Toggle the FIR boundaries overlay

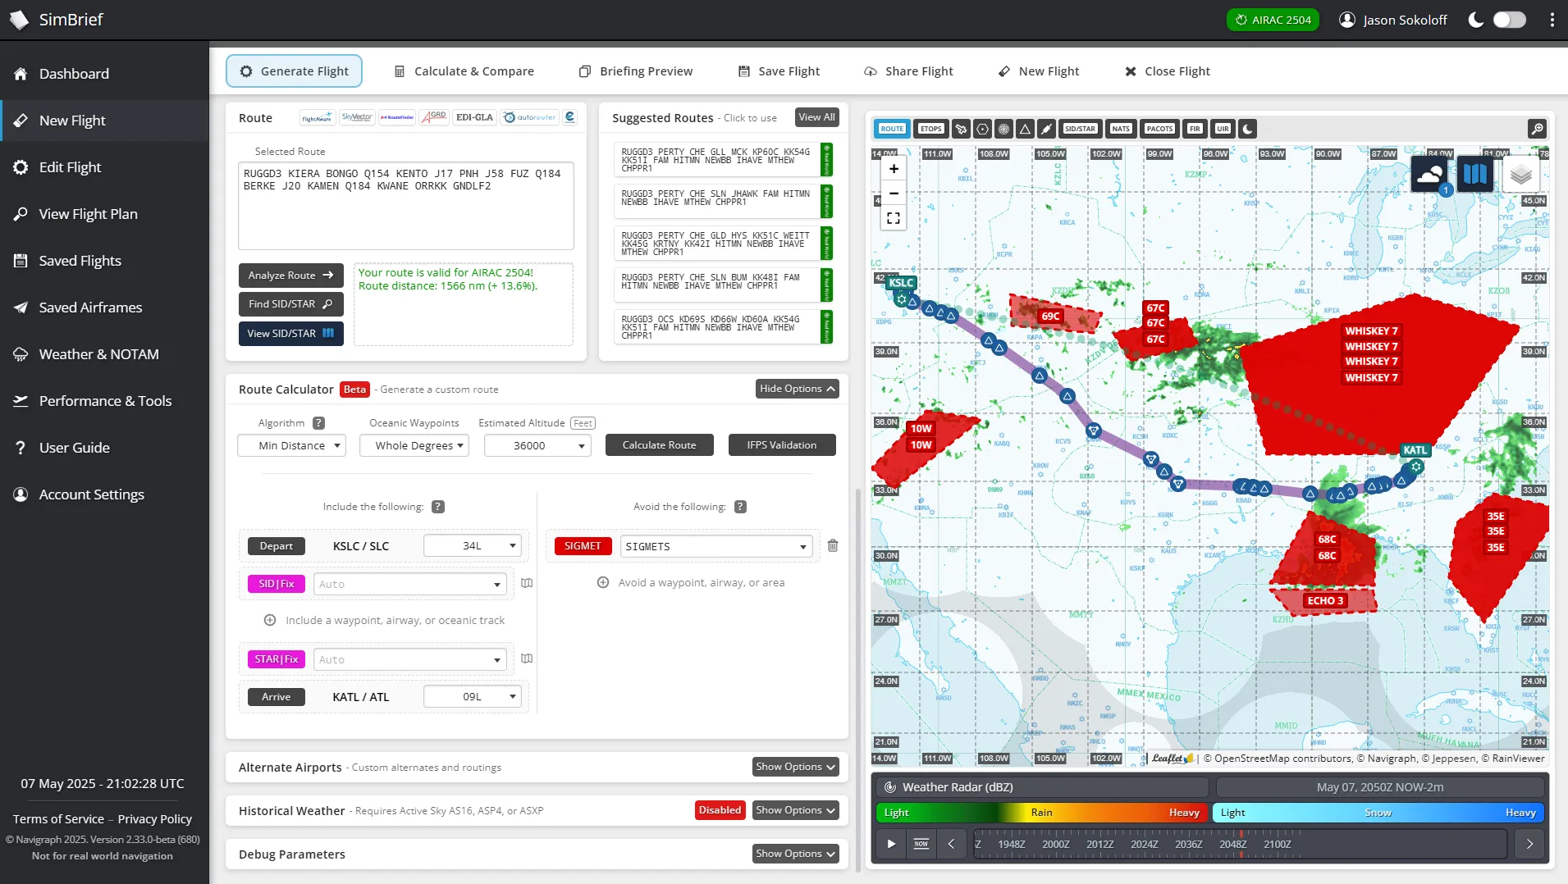tap(1195, 129)
